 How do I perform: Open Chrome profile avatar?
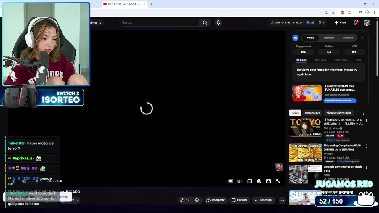(x=367, y=12)
